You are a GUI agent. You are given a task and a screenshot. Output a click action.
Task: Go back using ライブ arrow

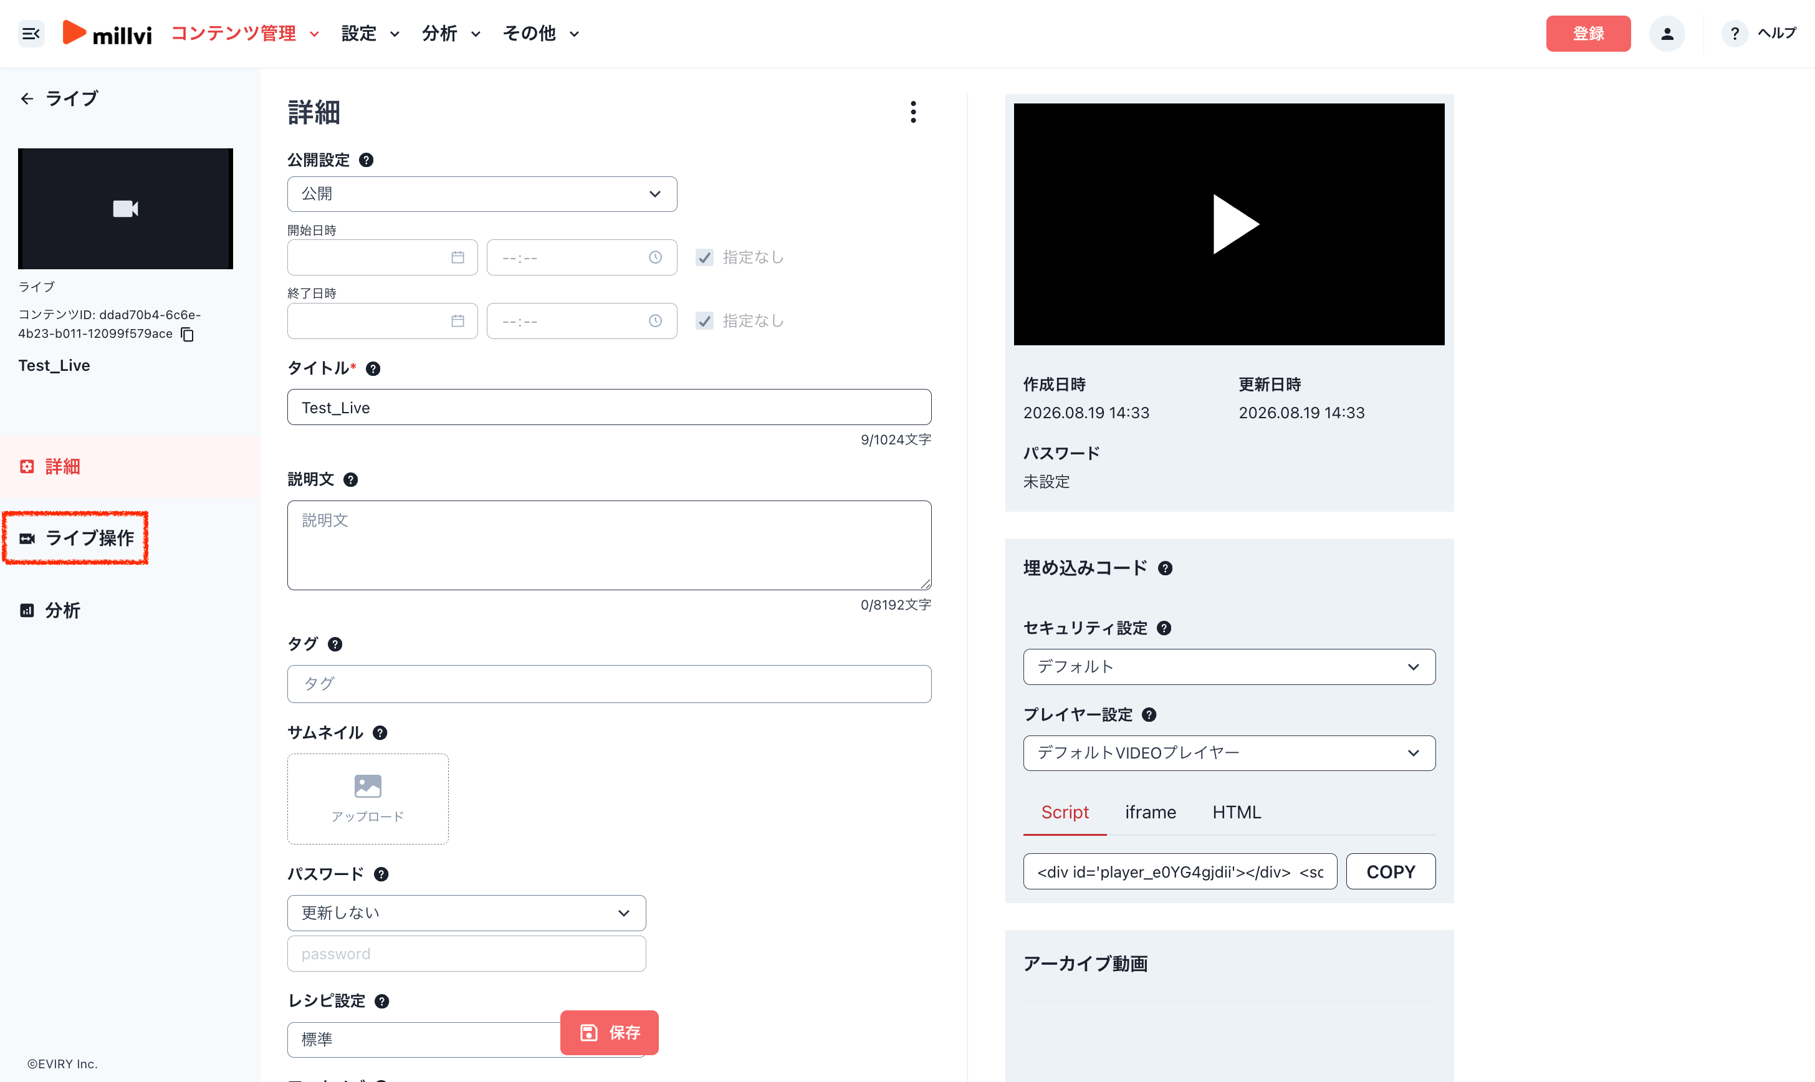(27, 98)
